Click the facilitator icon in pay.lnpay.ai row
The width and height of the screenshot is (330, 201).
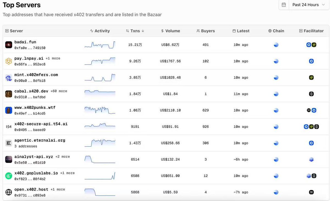[x=311, y=61]
